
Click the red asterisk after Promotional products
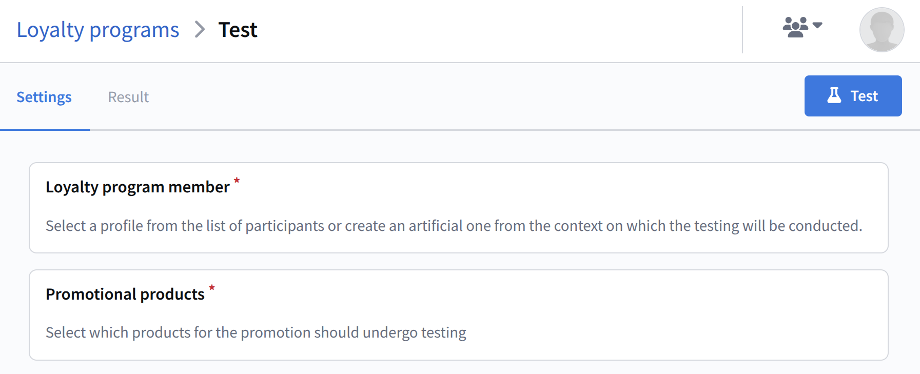(x=211, y=288)
